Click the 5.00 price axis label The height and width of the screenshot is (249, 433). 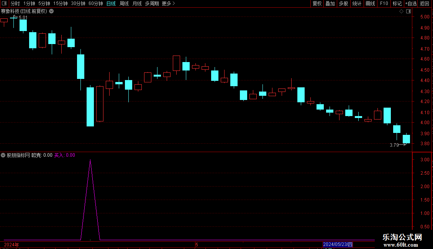coord(425,17)
